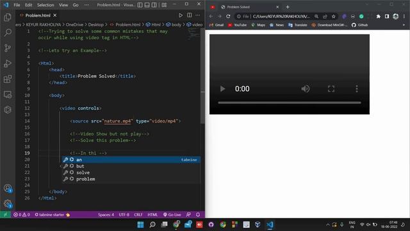Expand hidden menus via title bar ellipsis
Viewport: 410px width, 231px height.
tap(86, 5)
